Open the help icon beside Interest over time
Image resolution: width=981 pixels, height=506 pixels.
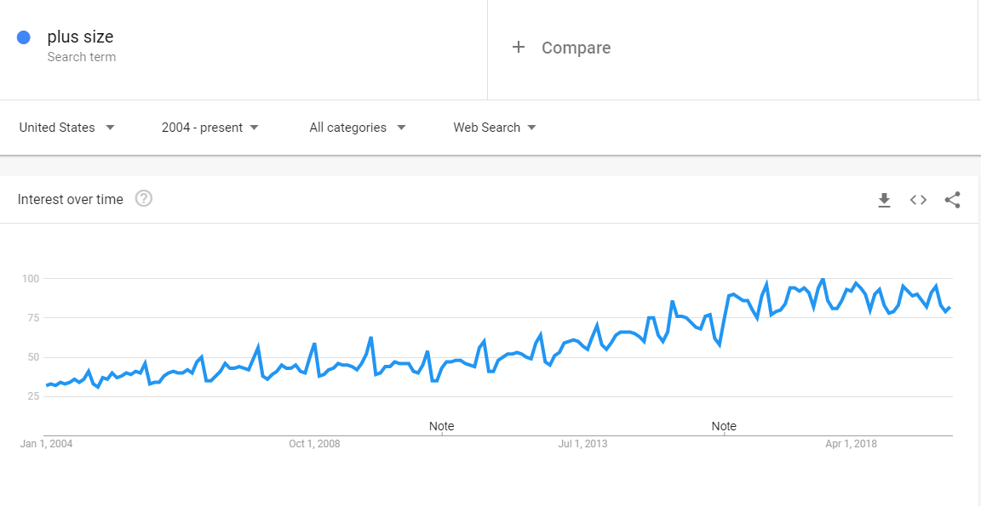[144, 199]
